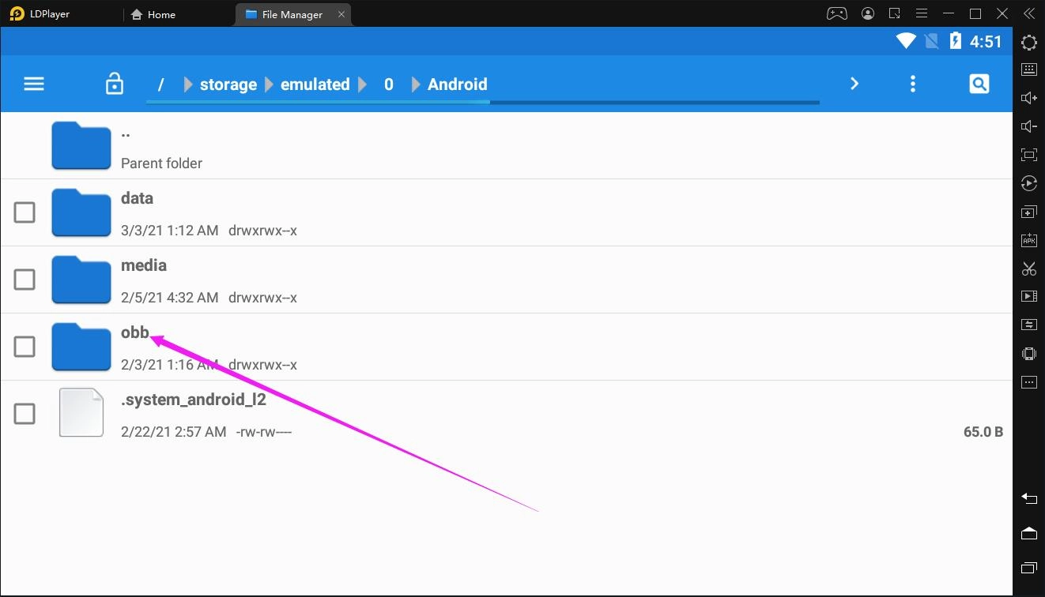The image size is (1045, 597).
Task: Open the Install APK tool in sidebar
Action: tap(1028, 239)
